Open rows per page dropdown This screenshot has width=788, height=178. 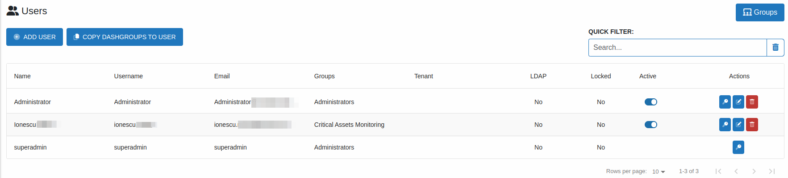pyautogui.click(x=659, y=171)
